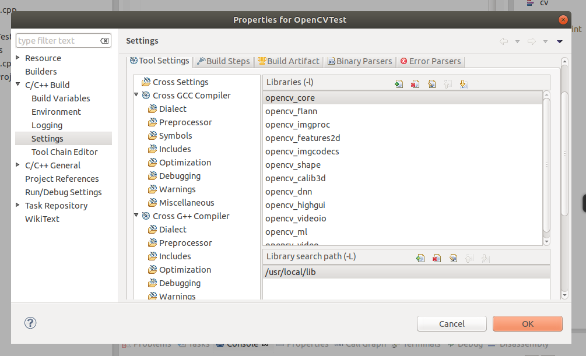This screenshot has width=586, height=356.
Task: Clear the filter text field icon
Action: pos(104,41)
